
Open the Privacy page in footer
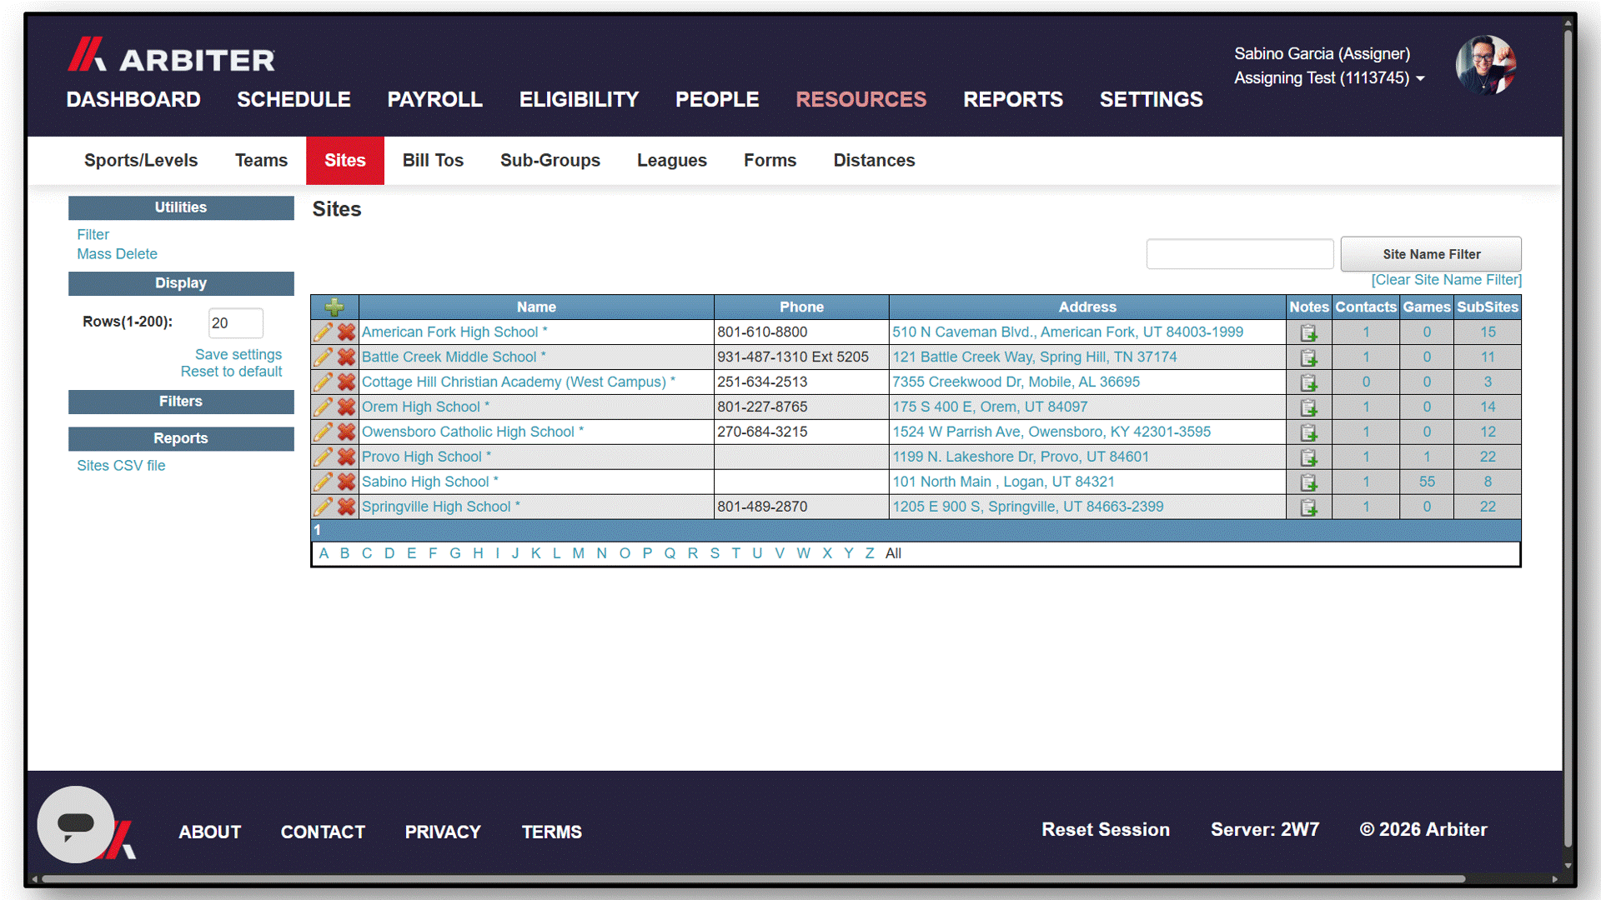pos(443,832)
